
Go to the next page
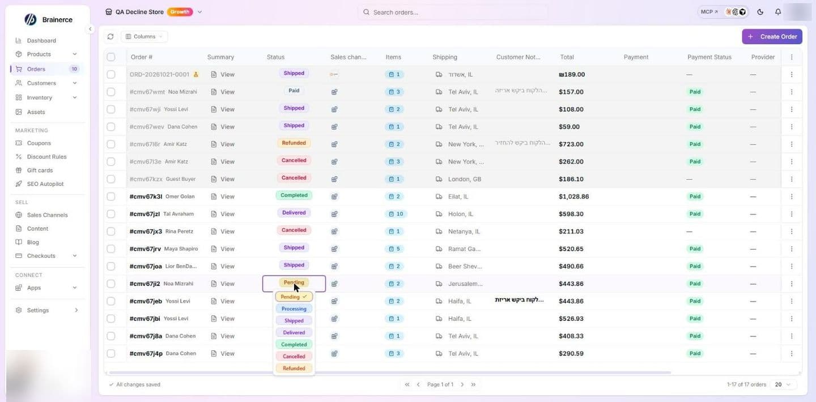(x=462, y=384)
